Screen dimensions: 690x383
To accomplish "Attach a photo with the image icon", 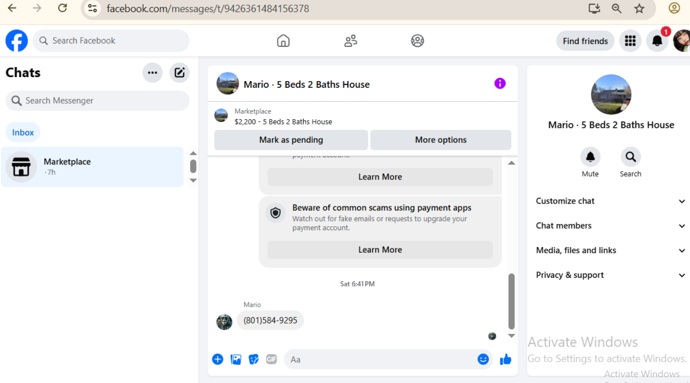I will pyautogui.click(x=236, y=359).
